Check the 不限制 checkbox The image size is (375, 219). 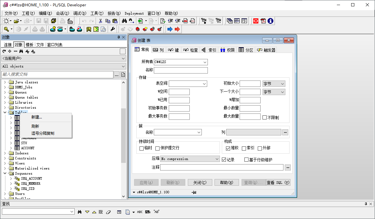point(264,117)
